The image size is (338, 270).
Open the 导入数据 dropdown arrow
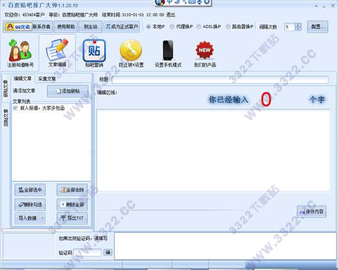42,218
